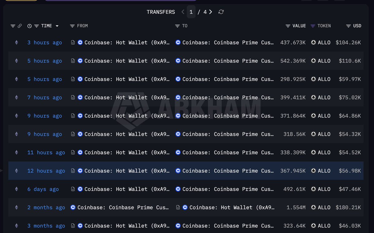Open the TOKEN column filter
The width and height of the screenshot is (374, 233).
click(x=313, y=26)
